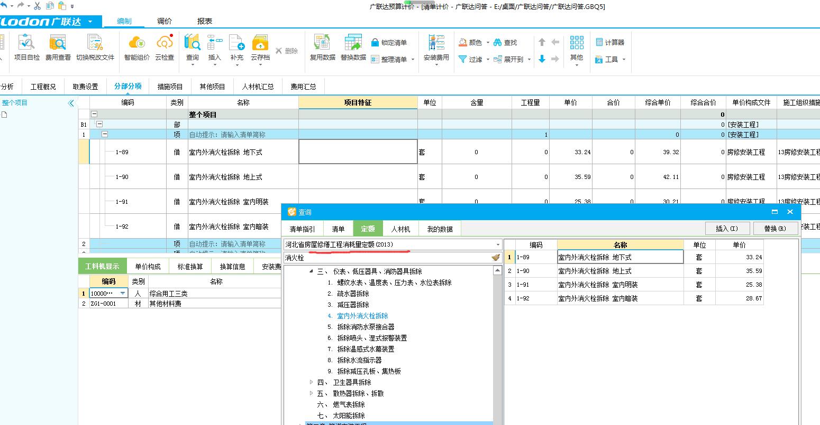Select the 单价构成 bottom tab
The image size is (820, 425).
click(x=148, y=267)
